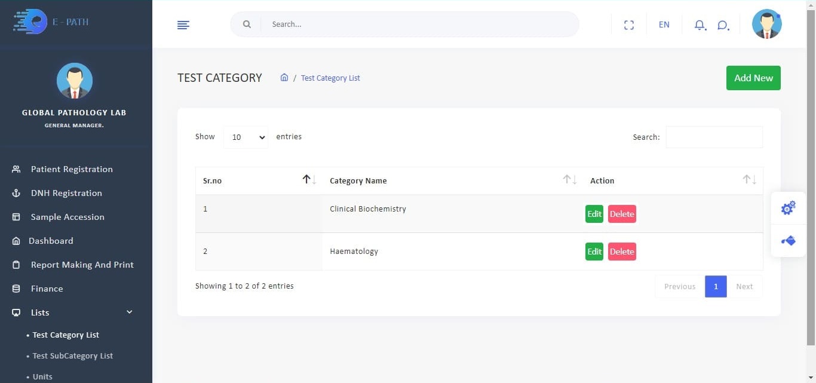
Task: Click the floating paint bucket theme icon
Action: click(x=788, y=241)
